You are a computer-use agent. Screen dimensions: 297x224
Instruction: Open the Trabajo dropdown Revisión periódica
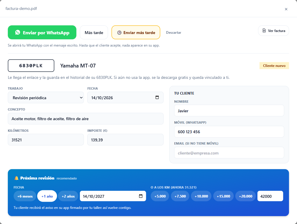point(46,97)
